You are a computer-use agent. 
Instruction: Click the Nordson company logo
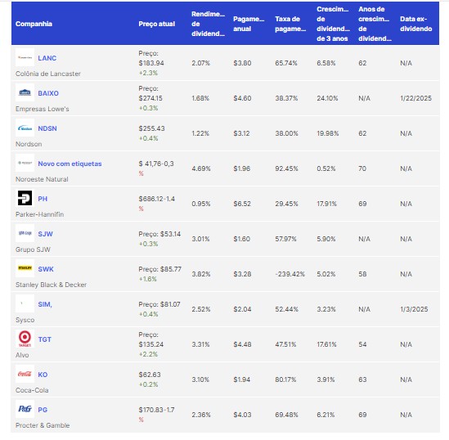(x=25, y=128)
